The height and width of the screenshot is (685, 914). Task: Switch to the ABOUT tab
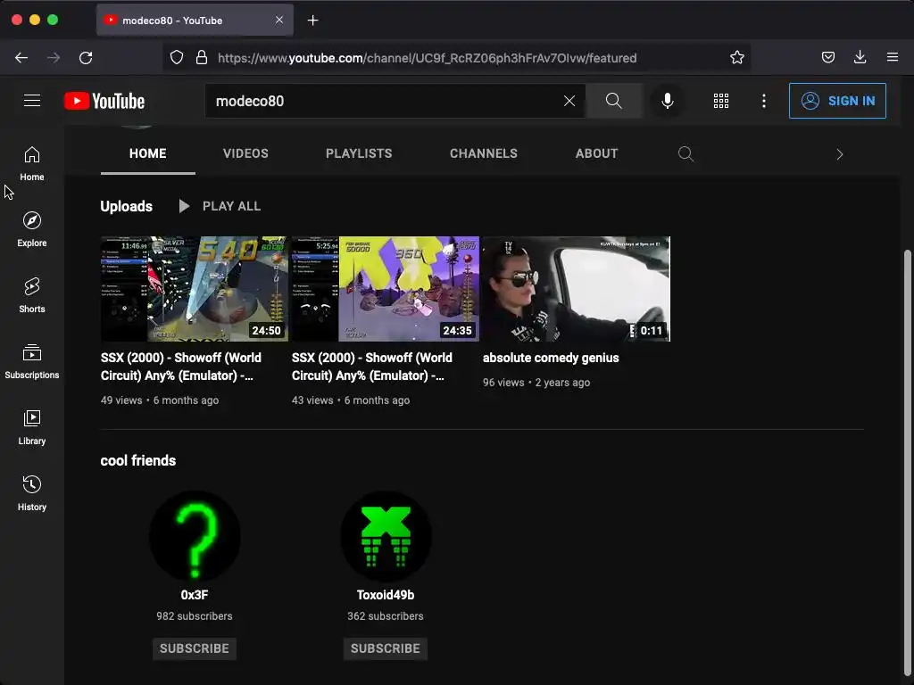597,153
